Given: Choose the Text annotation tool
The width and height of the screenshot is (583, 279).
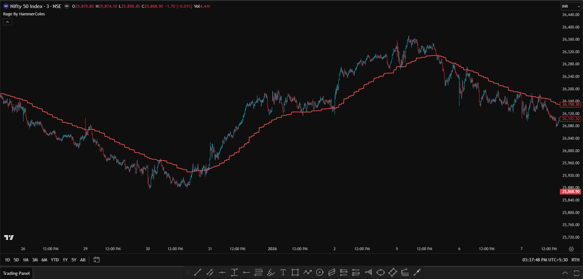Looking at the screenshot, I should pyautogui.click(x=283, y=272).
